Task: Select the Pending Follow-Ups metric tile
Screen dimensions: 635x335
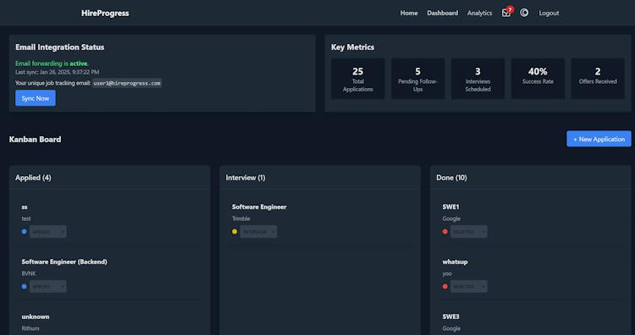Action: coord(417,79)
